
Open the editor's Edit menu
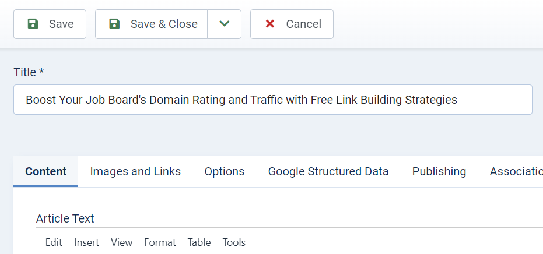tap(54, 242)
